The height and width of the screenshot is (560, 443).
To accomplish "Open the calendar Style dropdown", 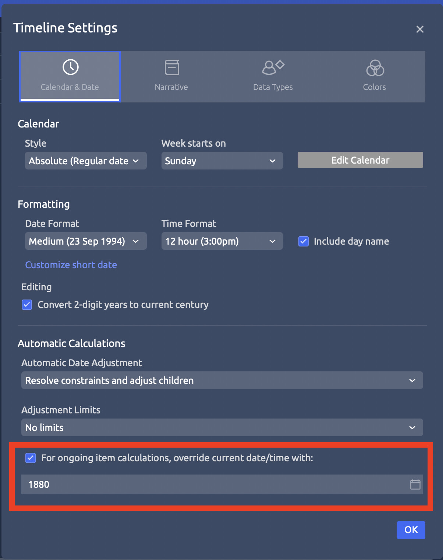I will (86, 161).
